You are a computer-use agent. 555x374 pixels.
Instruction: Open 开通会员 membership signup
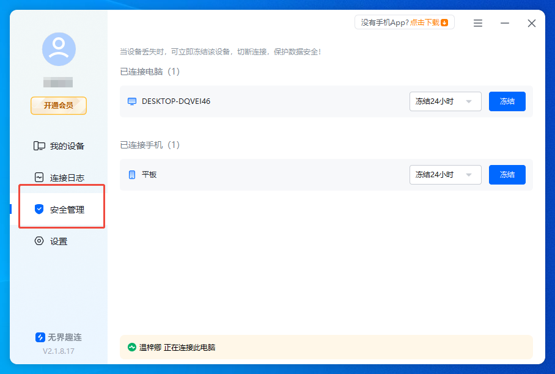pyautogui.click(x=58, y=105)
